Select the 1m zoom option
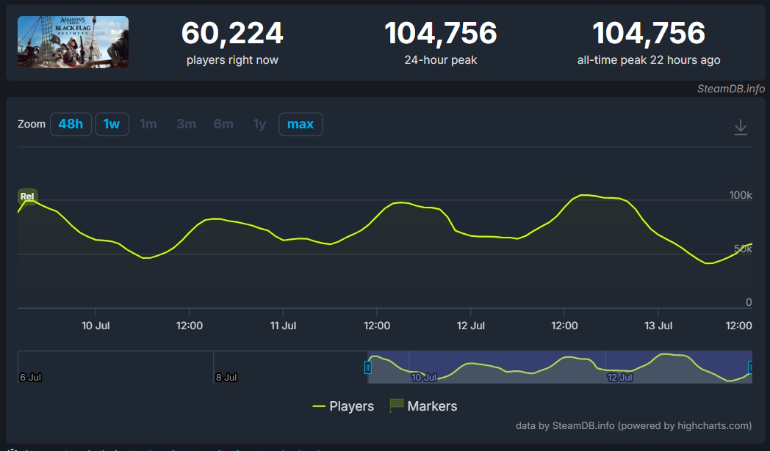This screenshot has height=451, width=770. [148, 124]
